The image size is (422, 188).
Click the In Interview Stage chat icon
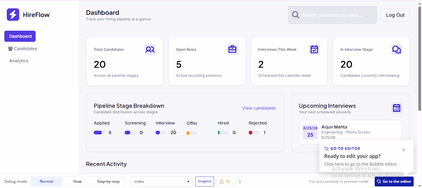point(396,49)
